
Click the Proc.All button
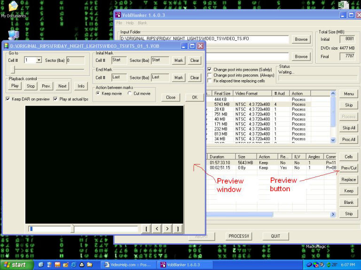(x=349, y=139)
